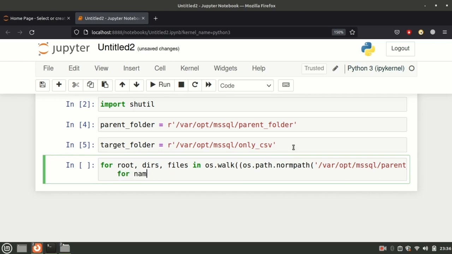The image size is (452, 254).
Task: Save to Pocket icon in Firefox toolbar
Action: tap(397, 32)
